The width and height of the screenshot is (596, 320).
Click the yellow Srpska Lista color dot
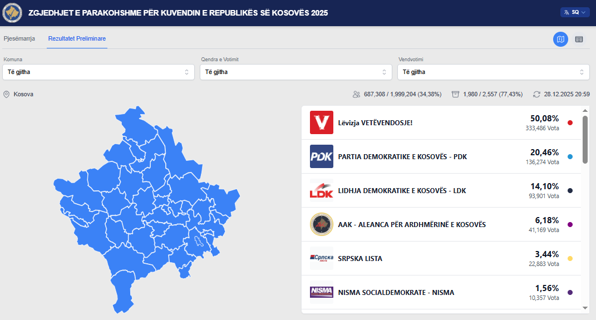tap(570, 259)
